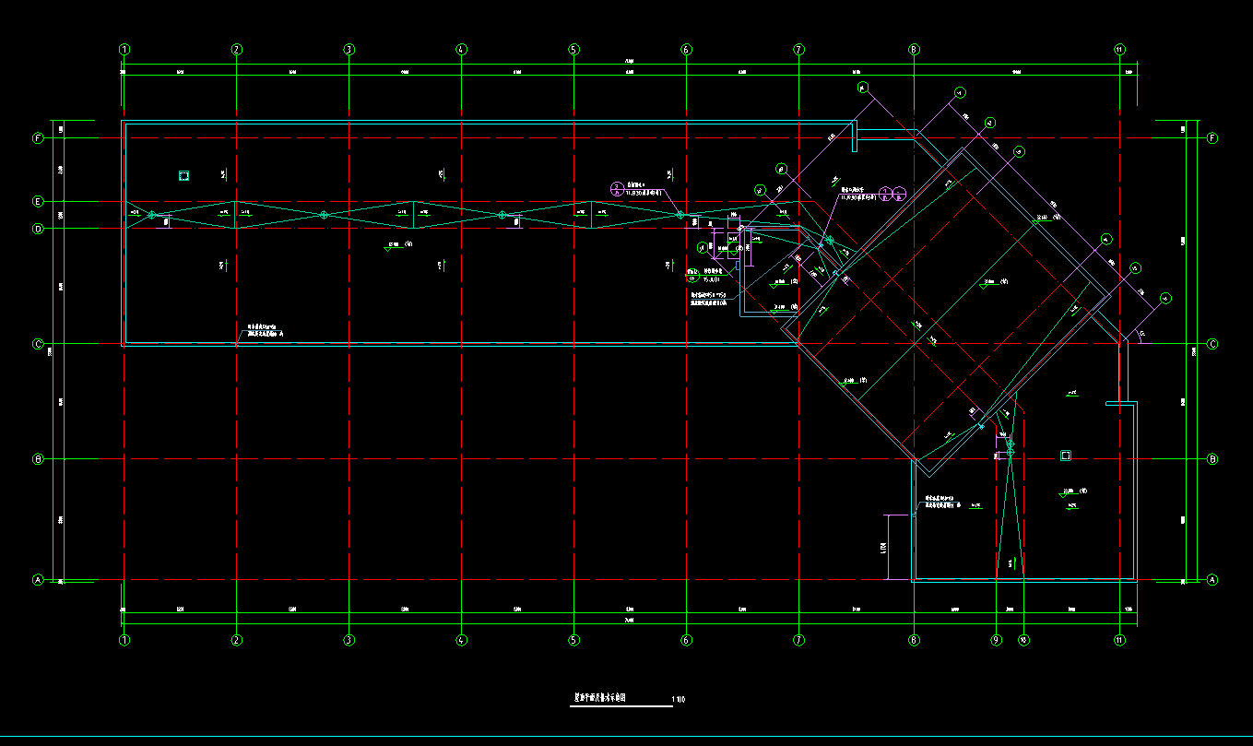
Task: Select axis bubble D on the left side
Action: tap(38, 228)
